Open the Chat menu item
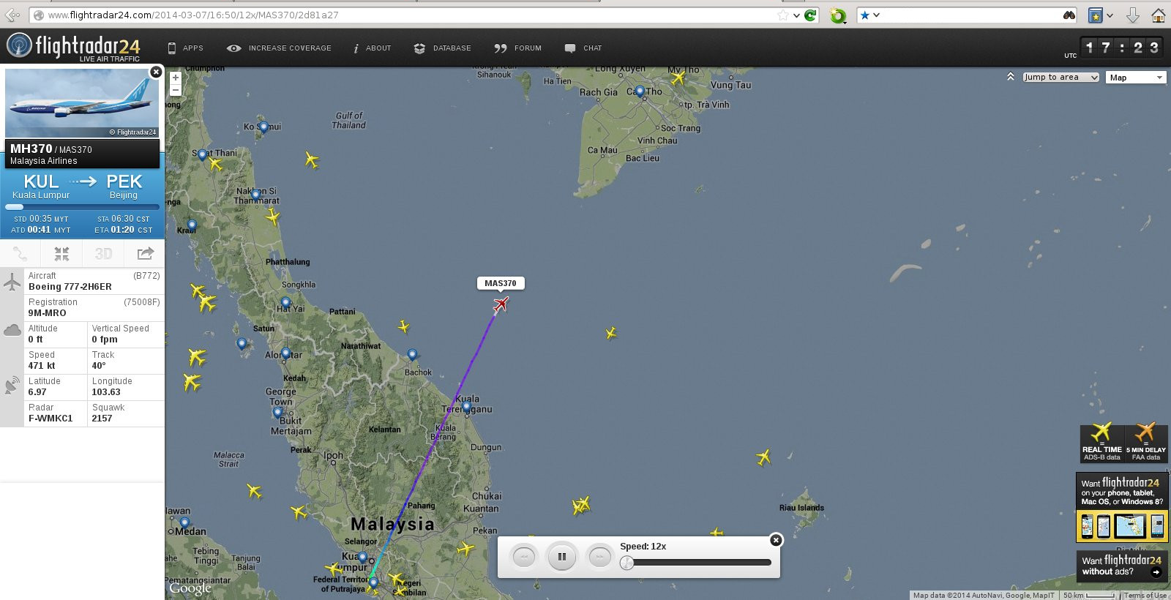The image size is (1171, 600). [583, 48]
